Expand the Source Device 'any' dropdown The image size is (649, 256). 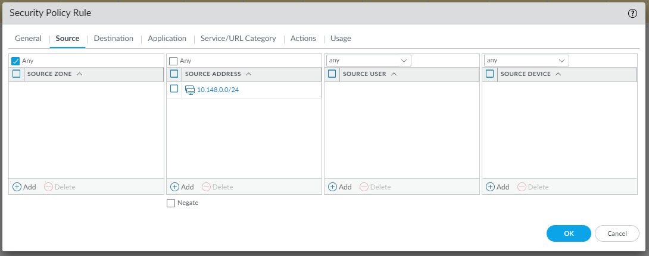pyautogui.click(x=561, y=61)
